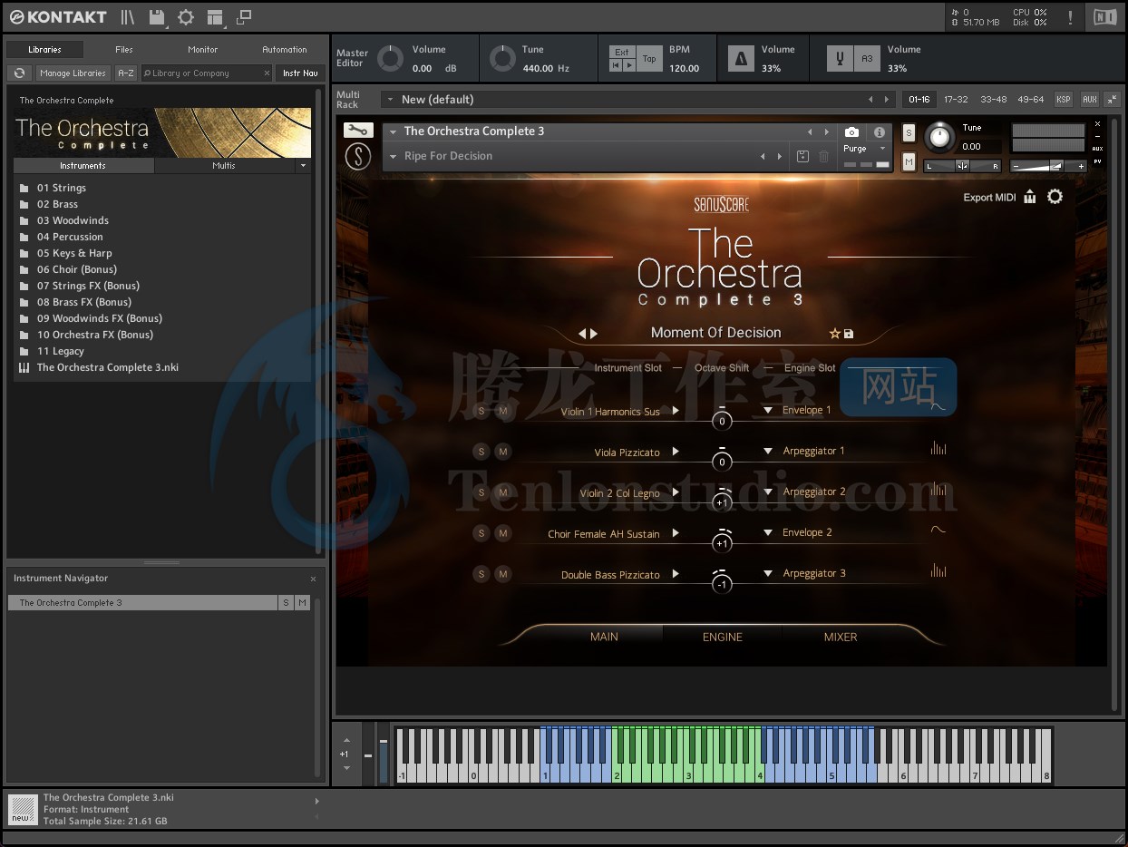Image resolution: width=1128 pixels, height=847 pixels.
Task: Switch to the Monitor tab
Action: point(203,49)
